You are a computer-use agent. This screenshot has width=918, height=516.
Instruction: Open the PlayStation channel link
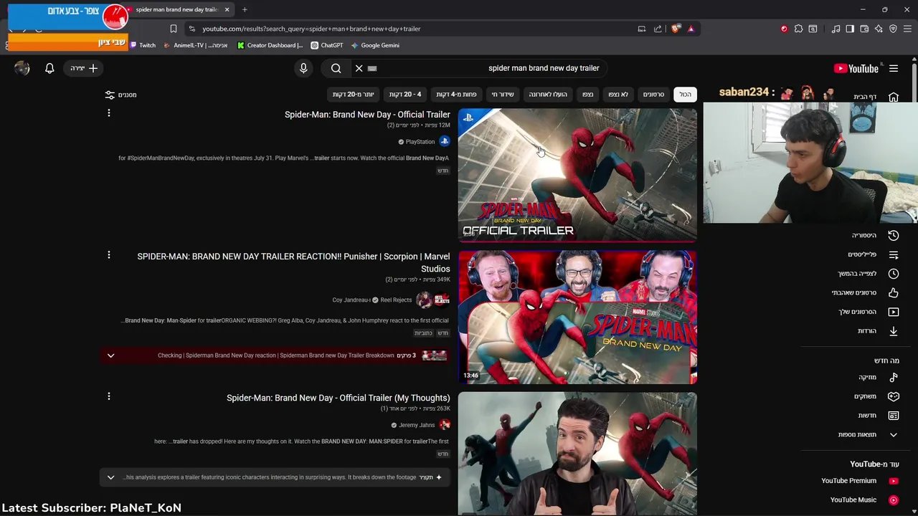click(x=420, y=142)
